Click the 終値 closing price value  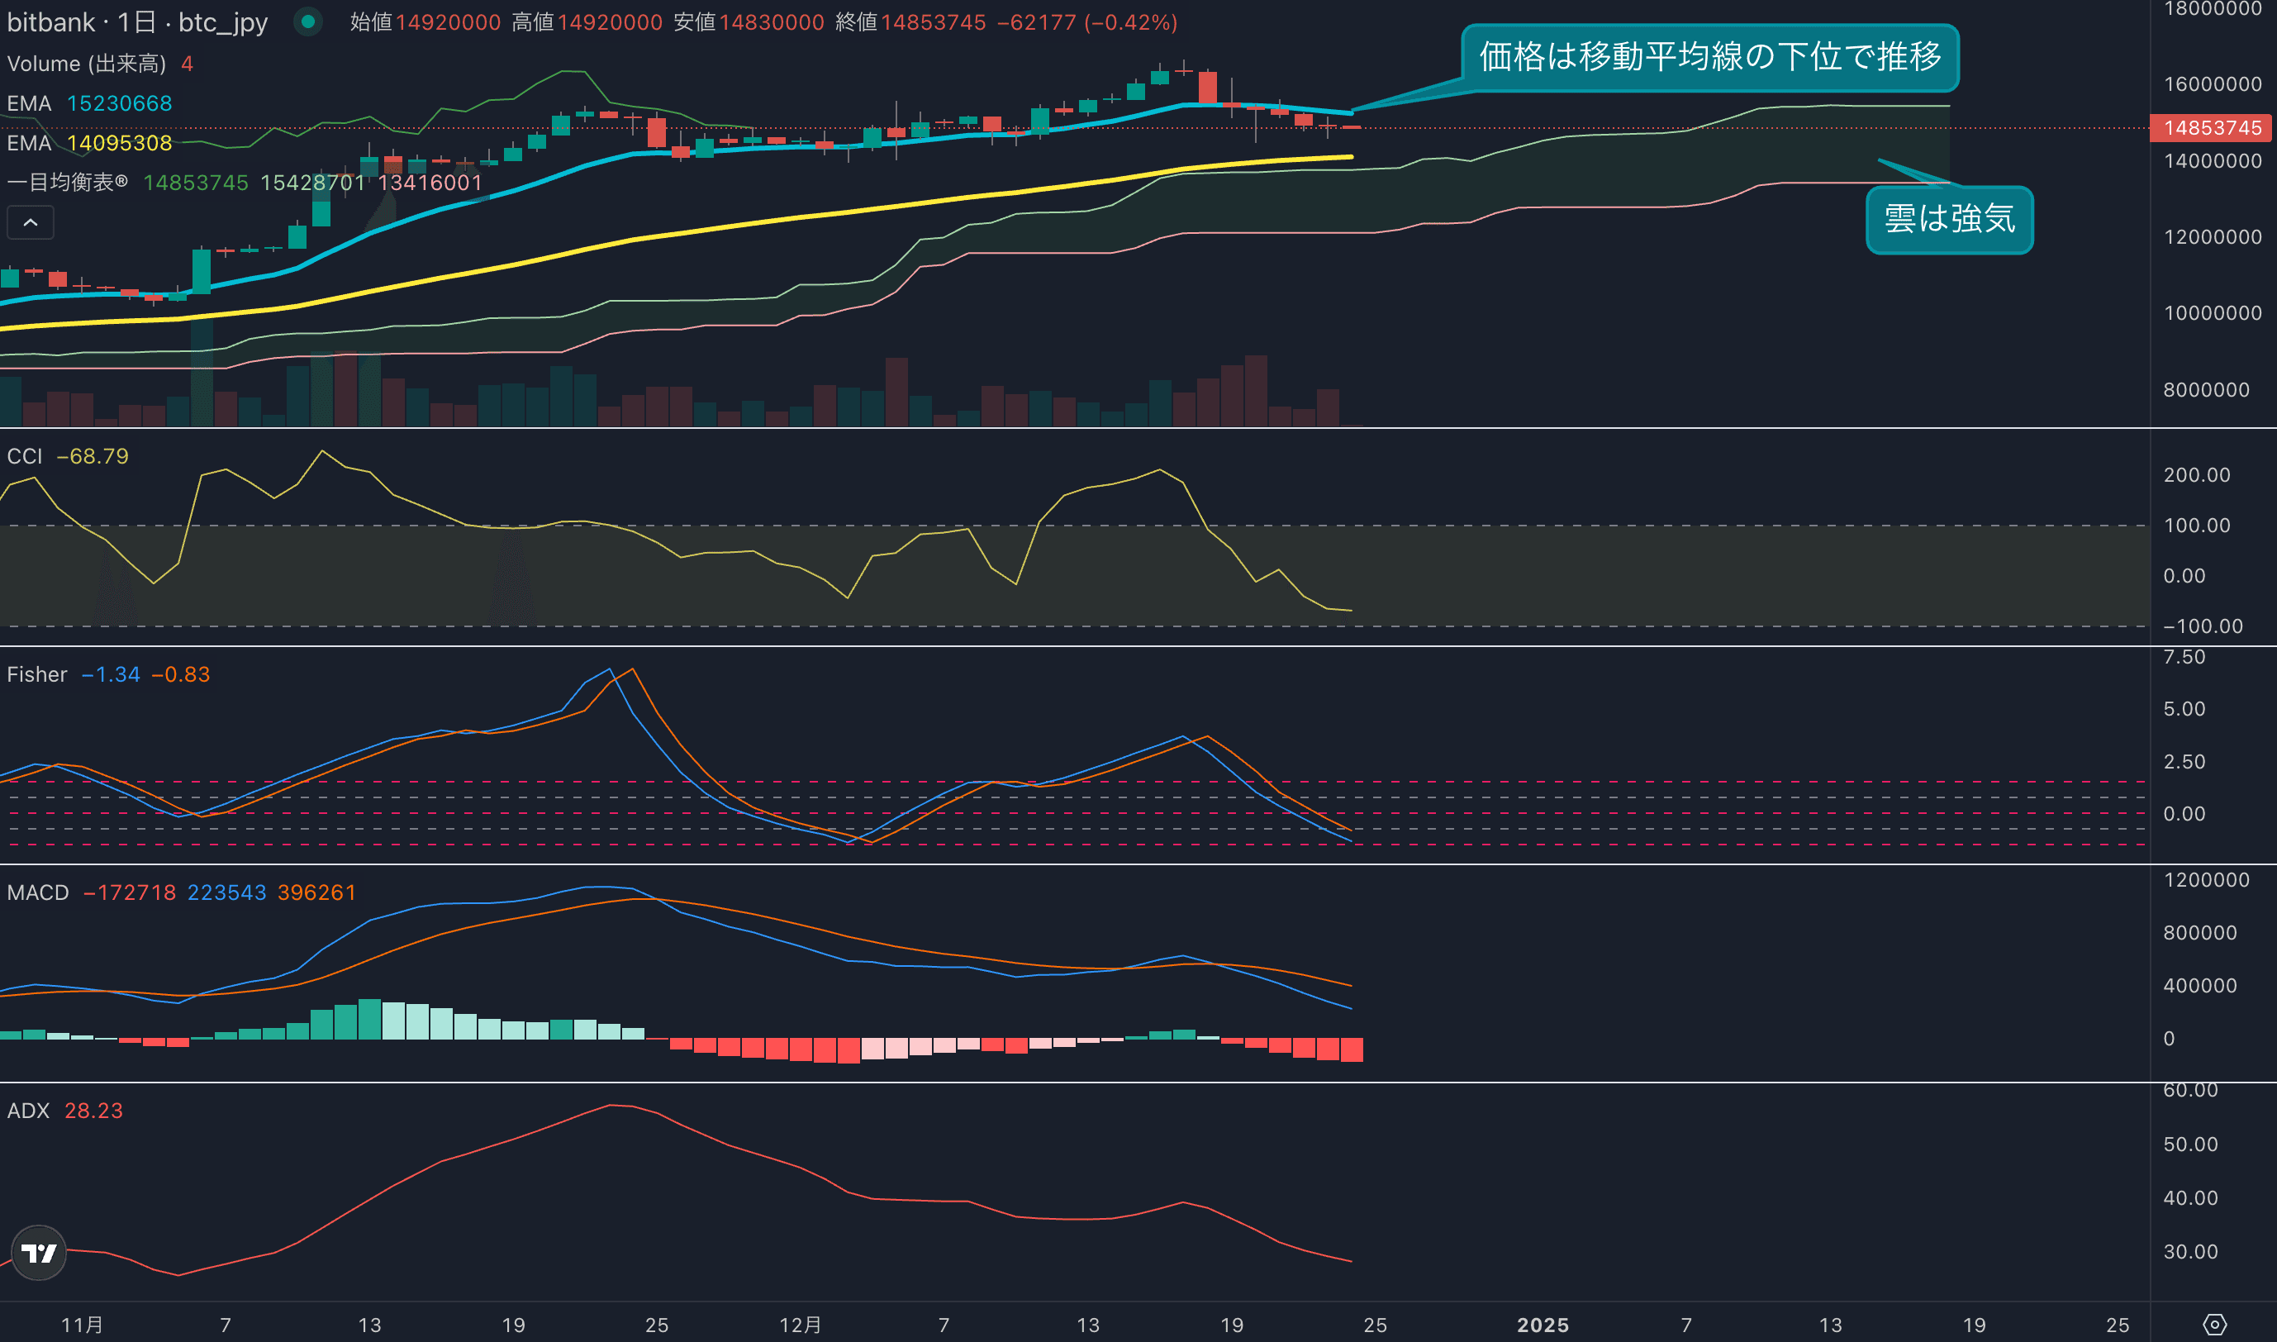933,21
